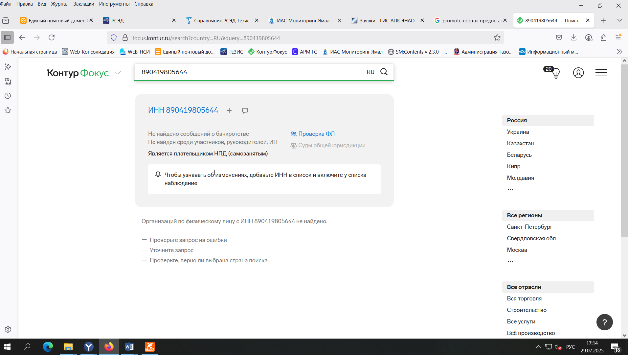628x355 pixels.
Task: Toggle the Firefox sidebar button
Action: click(7, 37)
